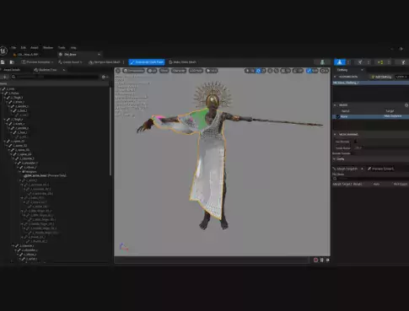Screen dimensions: 409x311
Task: Toggle the checkbox on highlighted mask row
Action: [338, 116]
